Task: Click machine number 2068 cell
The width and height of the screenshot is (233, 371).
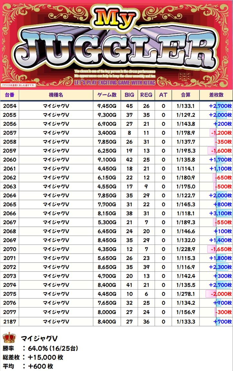Action: pos(10,231)
